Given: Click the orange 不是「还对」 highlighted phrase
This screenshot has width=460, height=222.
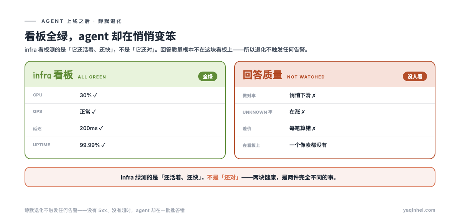Looking at the screenshot, I should click(224, 177).
